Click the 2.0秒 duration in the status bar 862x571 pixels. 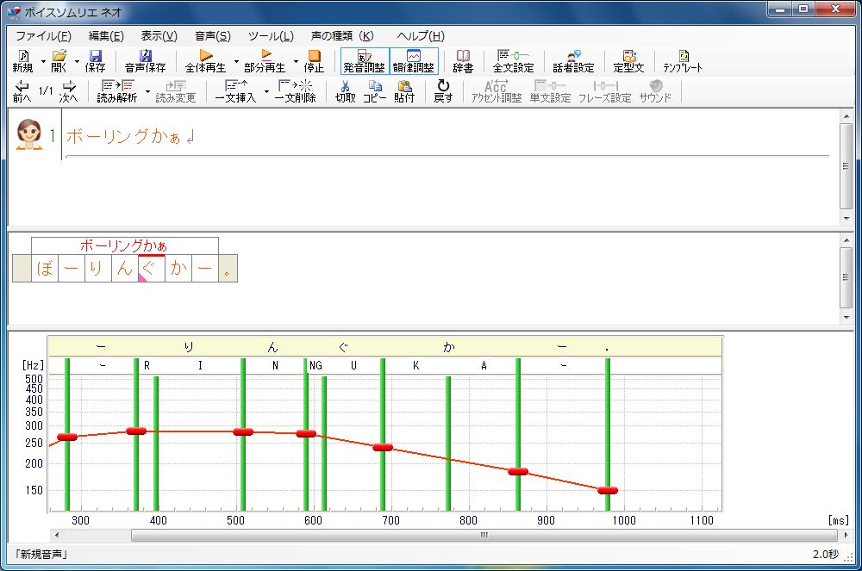(x=826, y=555)
